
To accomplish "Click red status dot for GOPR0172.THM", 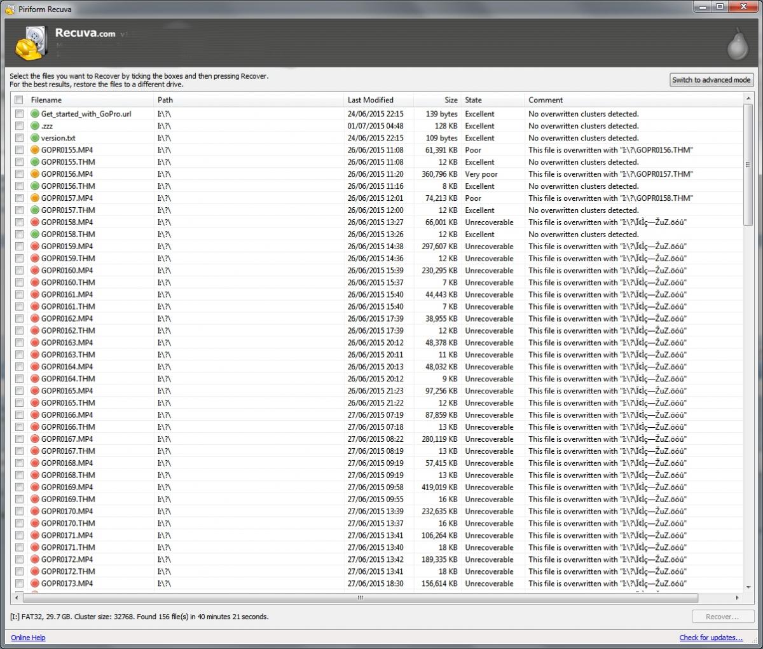I will pos(36,571).
